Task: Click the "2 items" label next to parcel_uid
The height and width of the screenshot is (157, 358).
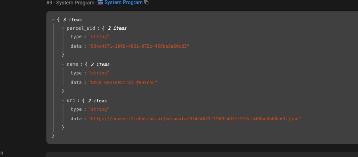Action: tap(117, 28)
